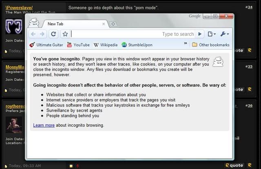
Task: Minimize the Chrome incognito window
Action: click(207, 16)
